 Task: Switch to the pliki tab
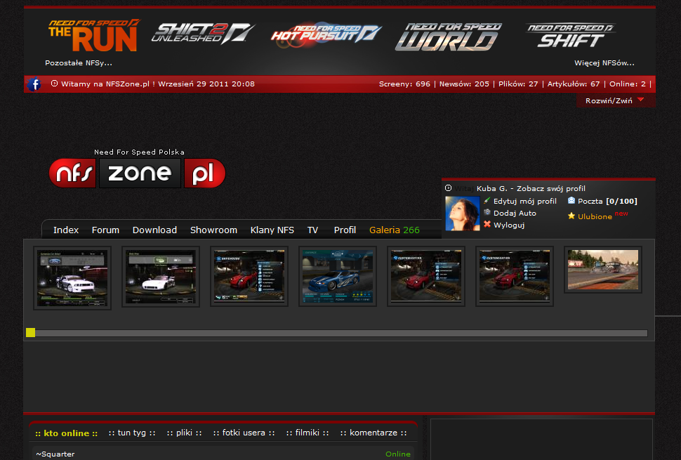click(184, 433)
